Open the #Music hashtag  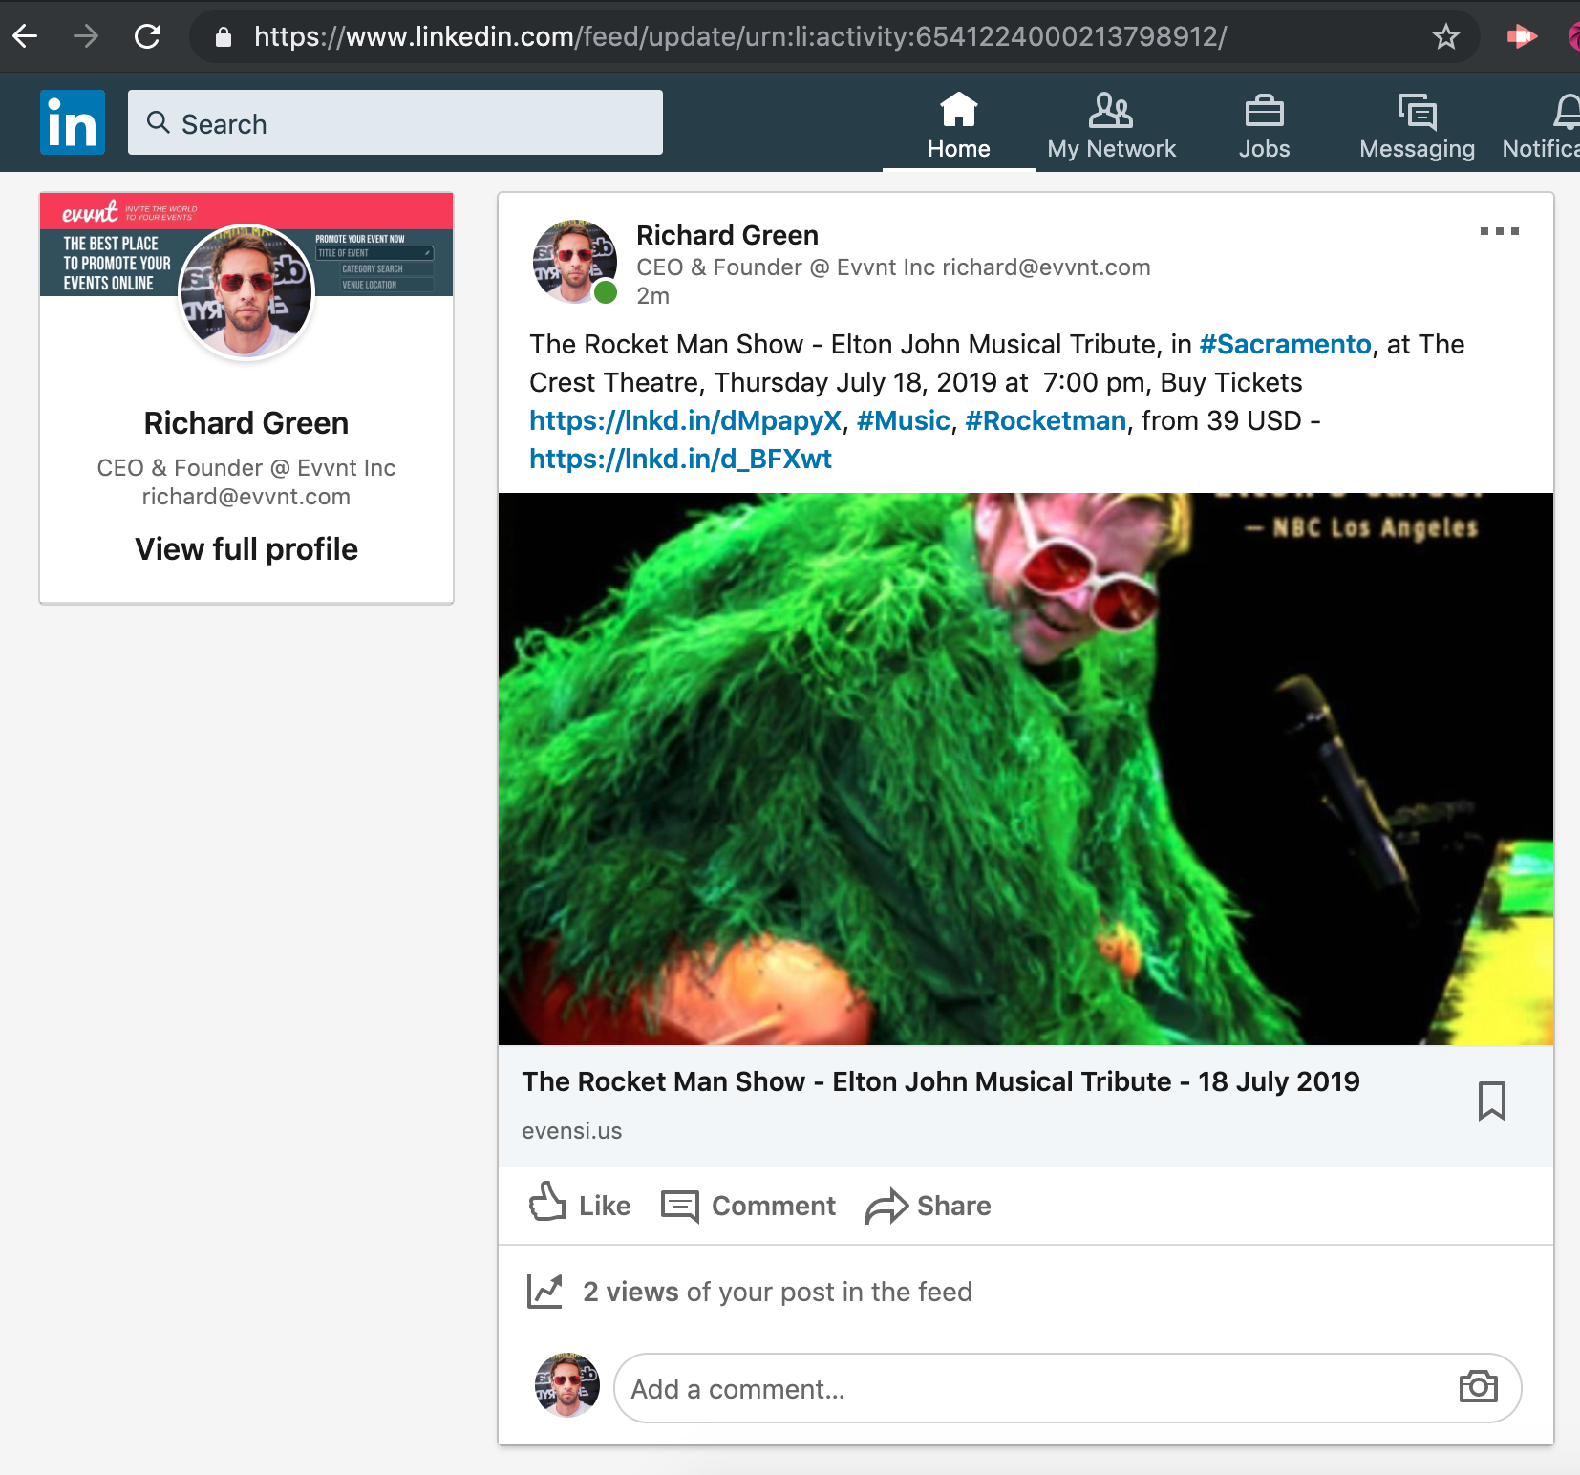click(903, 420)
